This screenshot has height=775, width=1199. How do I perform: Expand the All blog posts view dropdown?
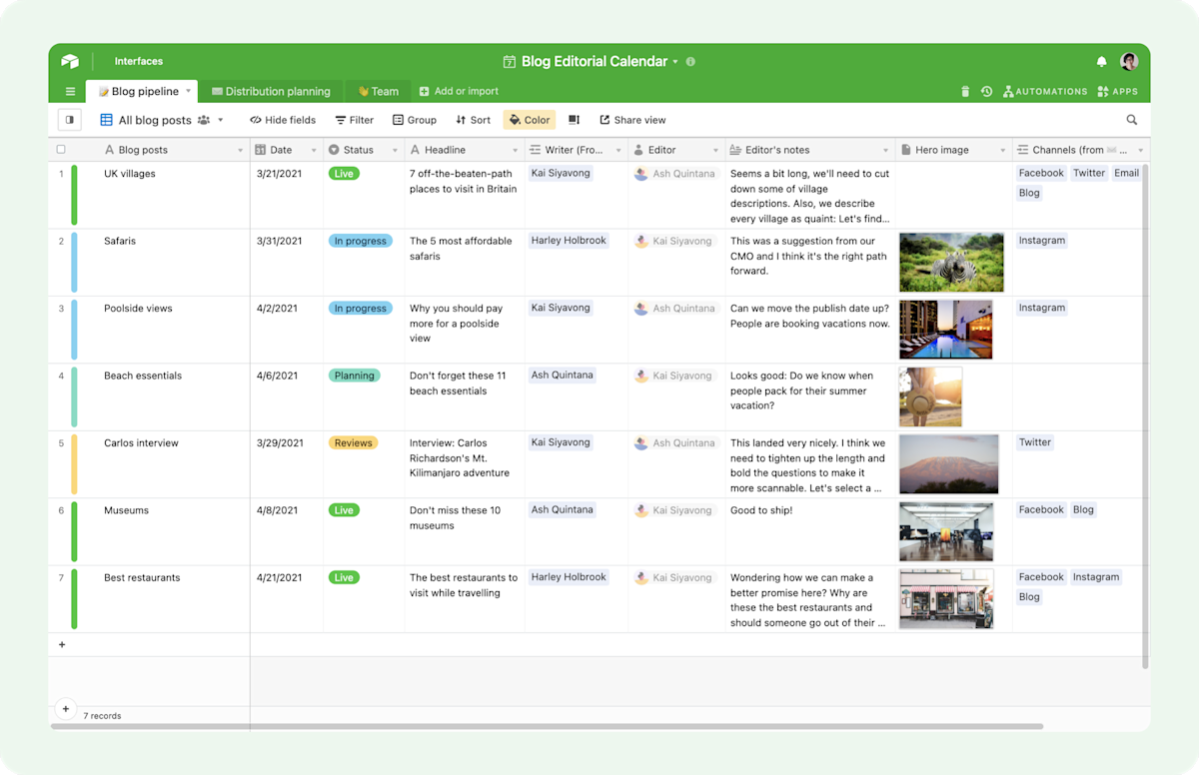click(x=221, y=120)
